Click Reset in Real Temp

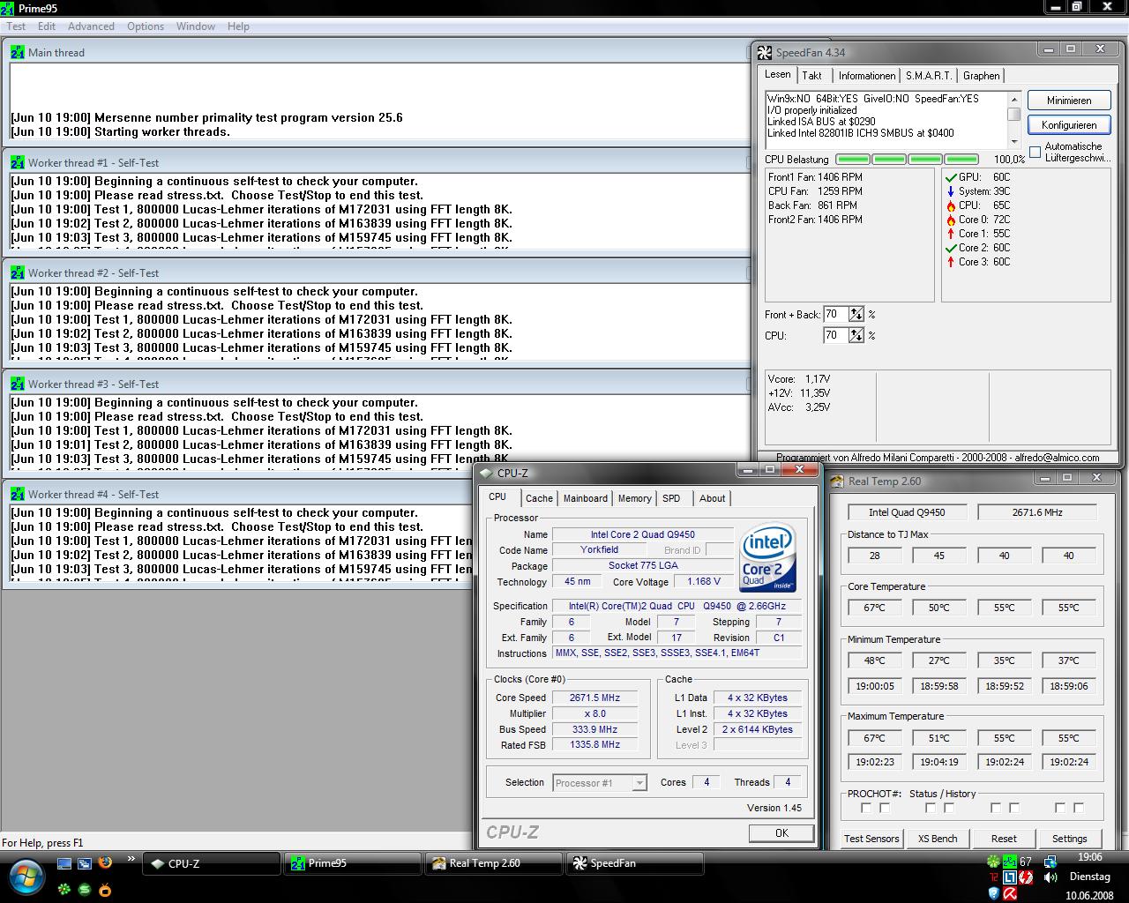[x=1004, y=839]
